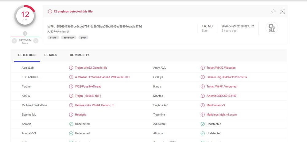Click the 12/71 detection score circle
This screenshot has width=307, height=142.
[x=25, y=16]
